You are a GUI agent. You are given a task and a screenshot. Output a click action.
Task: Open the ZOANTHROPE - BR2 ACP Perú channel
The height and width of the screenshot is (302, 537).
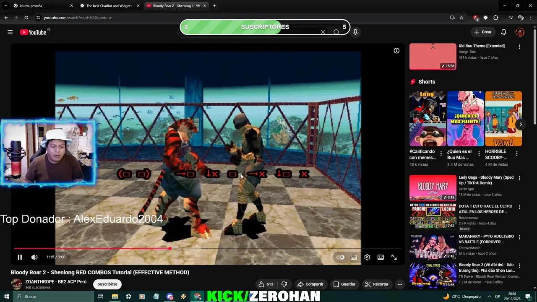(56, 282)
